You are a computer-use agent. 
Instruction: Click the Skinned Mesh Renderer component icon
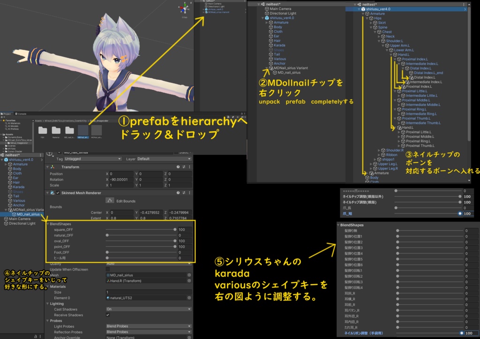52,193
